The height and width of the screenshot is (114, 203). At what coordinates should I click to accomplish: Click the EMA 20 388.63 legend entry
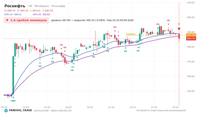(x=13, y=15)
